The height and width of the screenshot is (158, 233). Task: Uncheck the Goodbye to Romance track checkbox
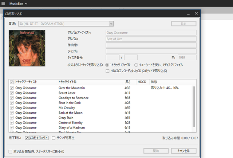coord(12,98)
